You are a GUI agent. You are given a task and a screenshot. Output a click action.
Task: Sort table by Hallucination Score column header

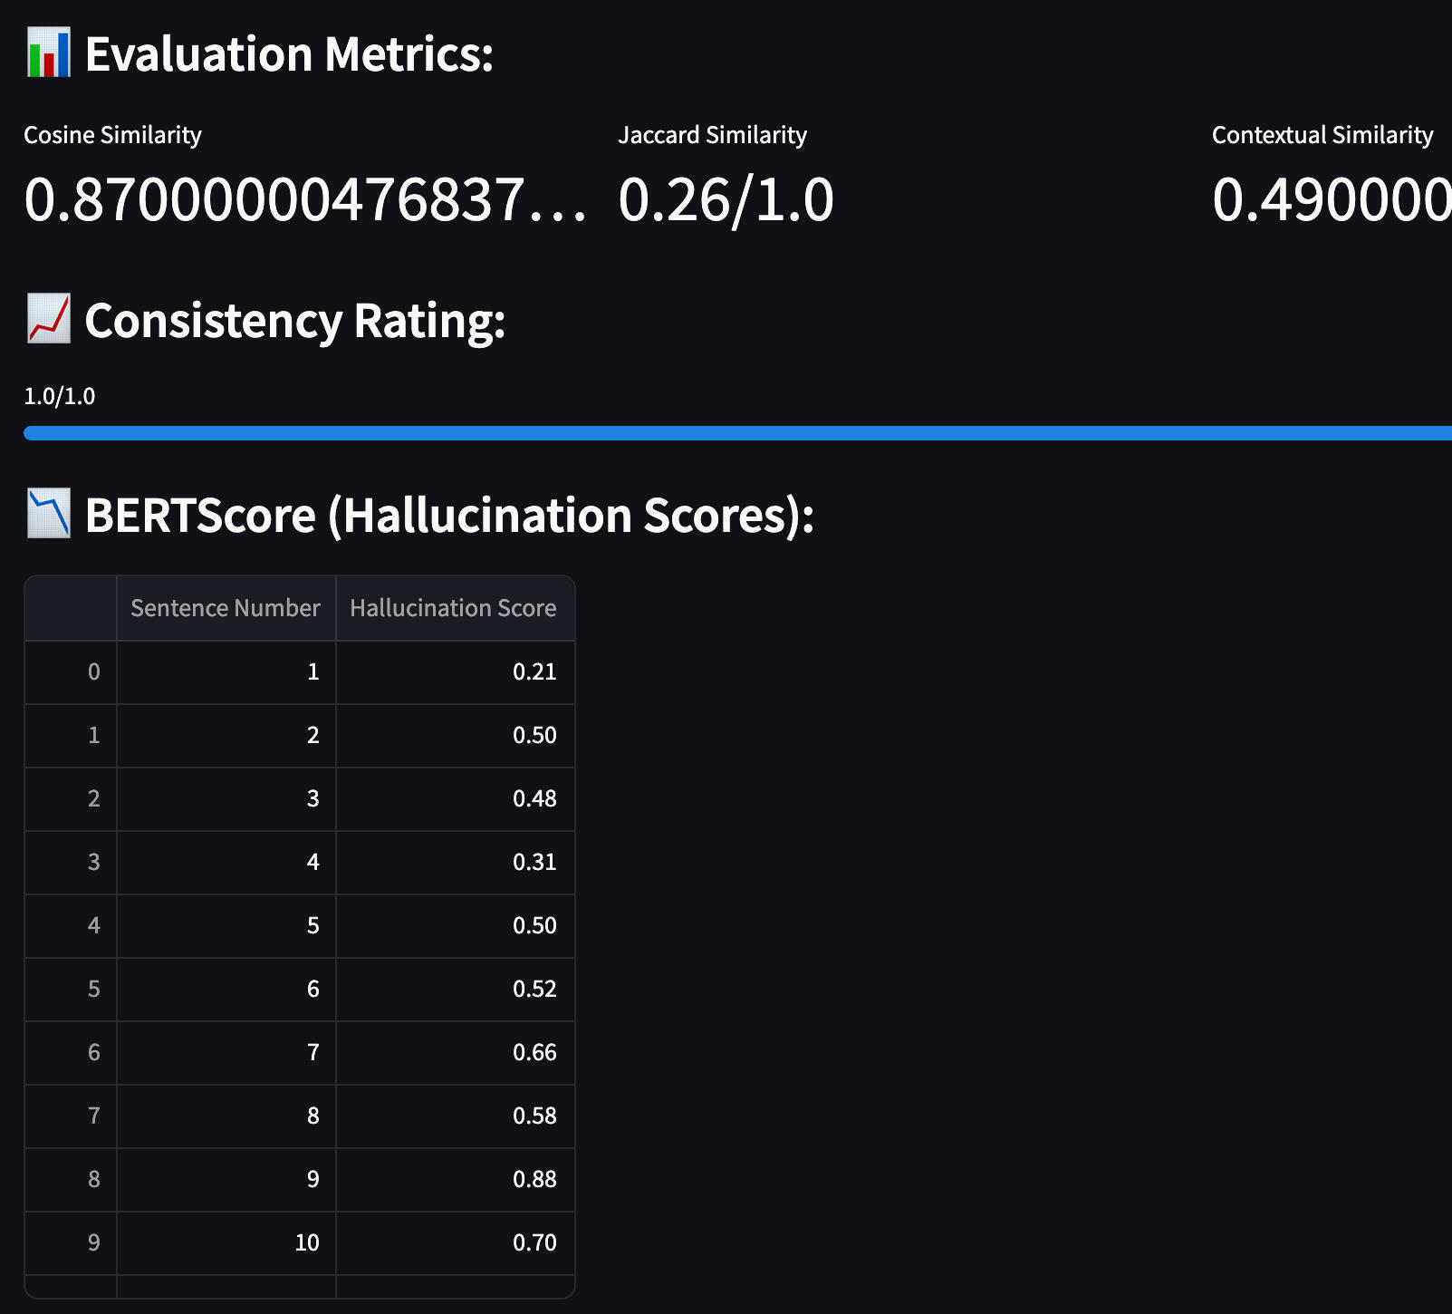point(454,608)
